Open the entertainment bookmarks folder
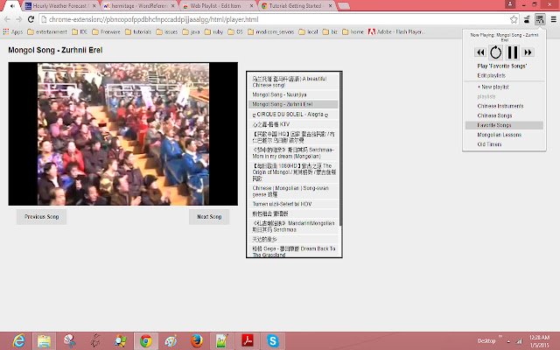This screenshot has width=560, height=350. click(x=47, y=31)
